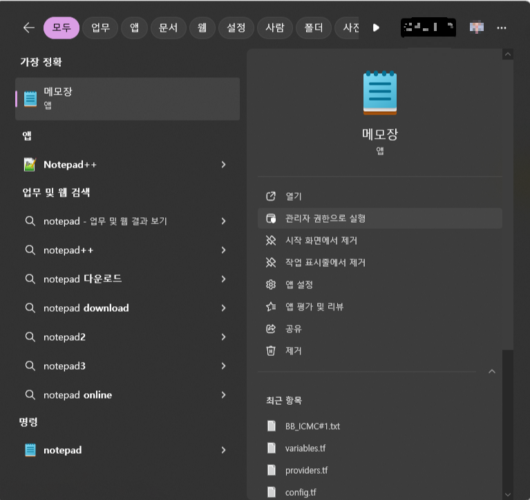
Task: Choose 열기 to open 메모장
Action: (380, 197)
